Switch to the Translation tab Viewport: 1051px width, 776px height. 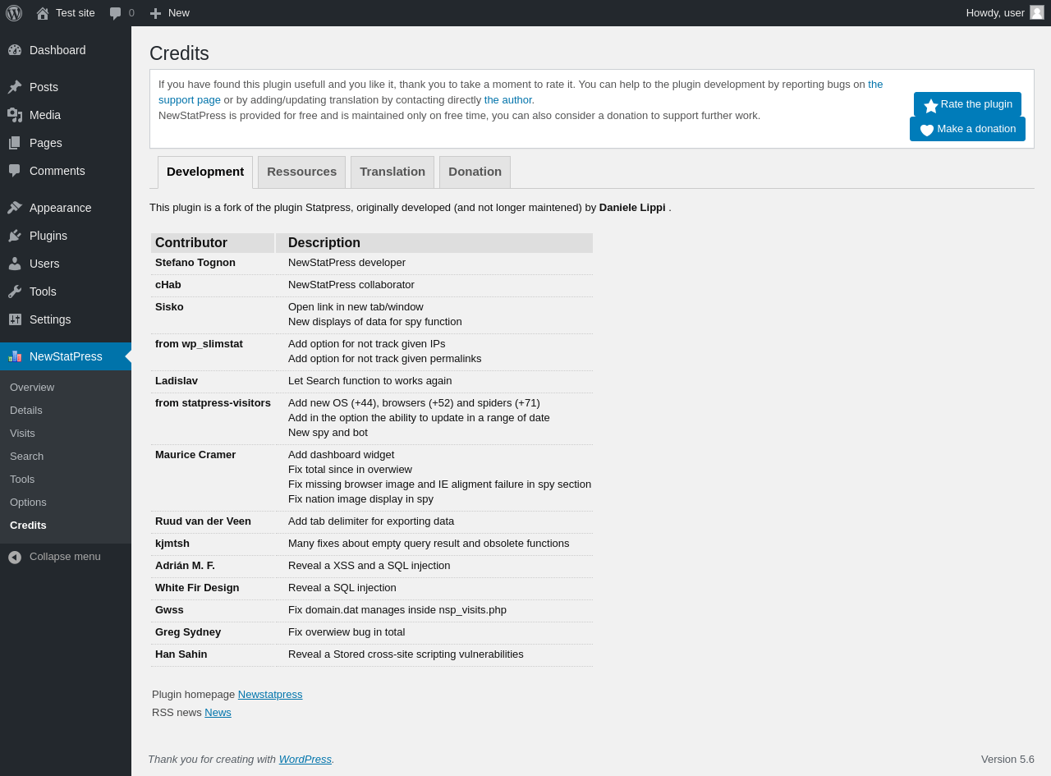(392, 172)
